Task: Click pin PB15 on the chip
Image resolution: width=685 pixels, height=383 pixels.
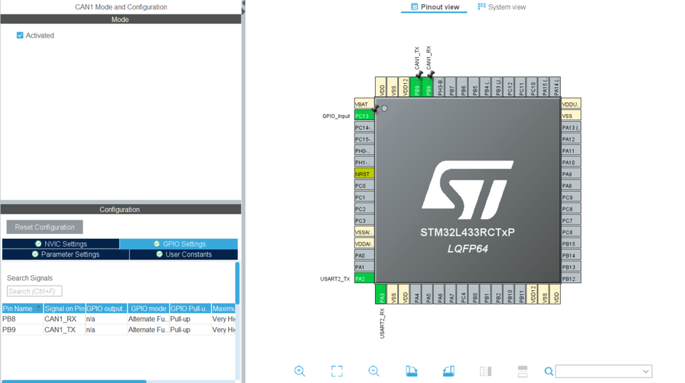Action: [571, 244]
